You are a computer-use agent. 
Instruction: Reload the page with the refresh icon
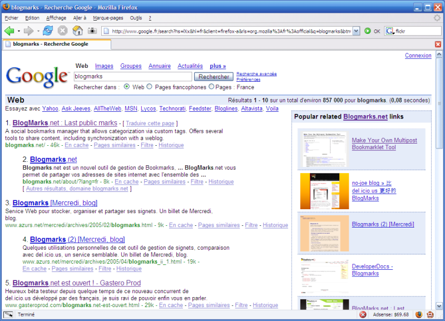[x=48, y=31]
